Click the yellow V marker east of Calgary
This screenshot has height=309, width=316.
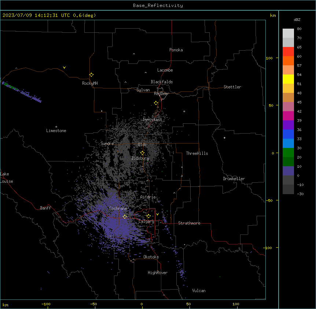(157, 214)
